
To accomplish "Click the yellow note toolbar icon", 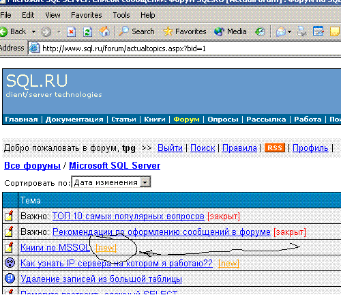I will pos(335,31).
